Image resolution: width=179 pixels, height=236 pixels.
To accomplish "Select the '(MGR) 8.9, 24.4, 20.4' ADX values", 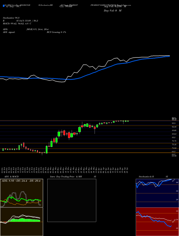I will [x=37, y=29].
